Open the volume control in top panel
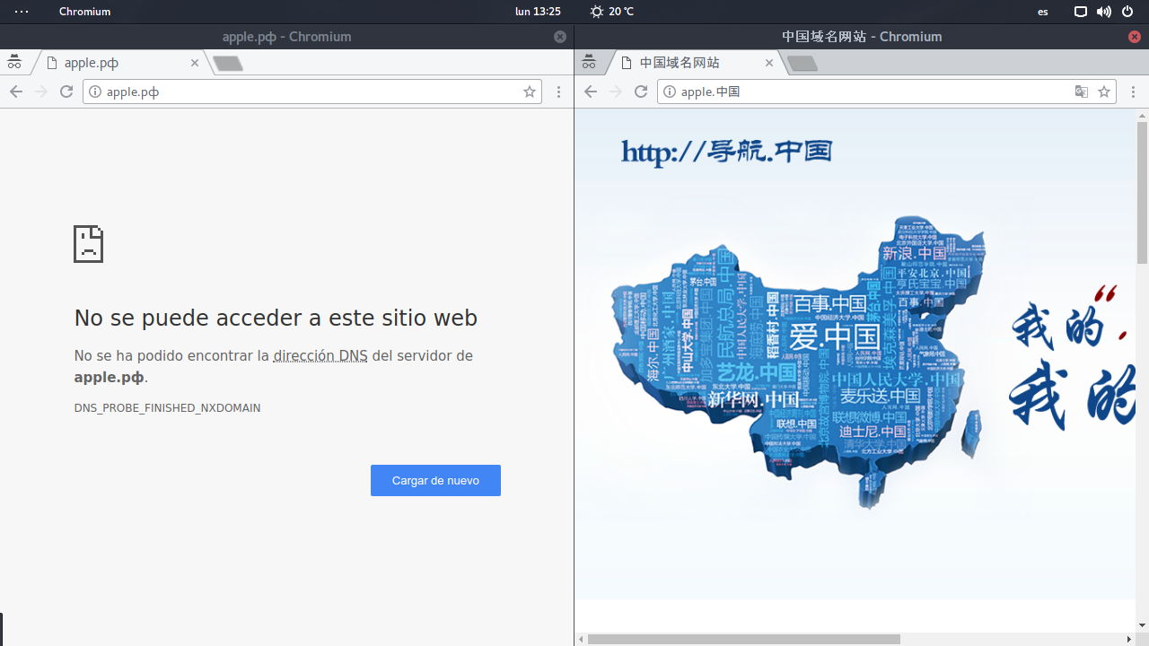 1103,12
